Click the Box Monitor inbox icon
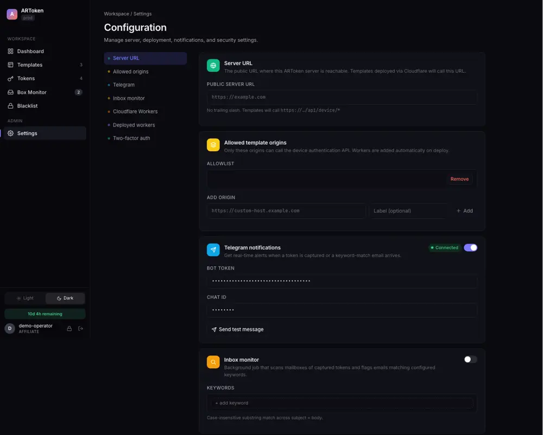The height and width of the screenshot is (435, 543). pyautogui.click(x=10, y=92)
